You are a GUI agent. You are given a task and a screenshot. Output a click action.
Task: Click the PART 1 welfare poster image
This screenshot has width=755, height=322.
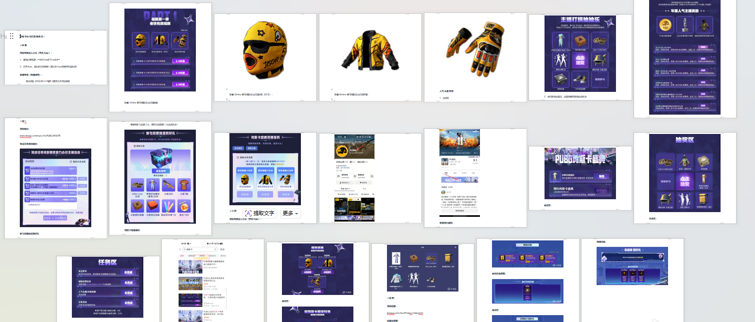[160, 50]
